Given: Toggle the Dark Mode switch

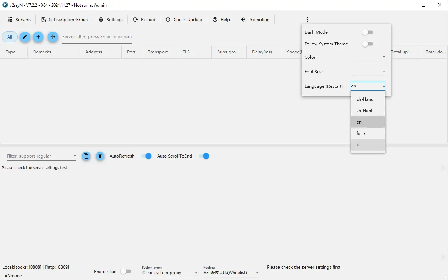Looking at the screenshot, I should pos(367,32).
